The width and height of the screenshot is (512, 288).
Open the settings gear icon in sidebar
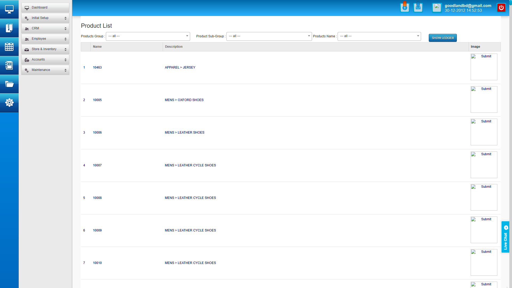[x=9, y=102]
